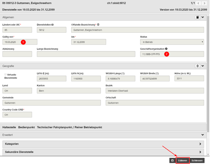The width and height of the screenshot is (210, 164).
Task: Collapse the Erweitert section
Action: click(203, 135)
